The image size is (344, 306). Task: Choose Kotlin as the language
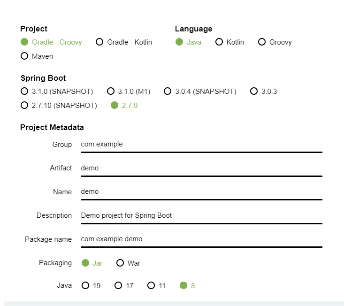click(229, 42)
